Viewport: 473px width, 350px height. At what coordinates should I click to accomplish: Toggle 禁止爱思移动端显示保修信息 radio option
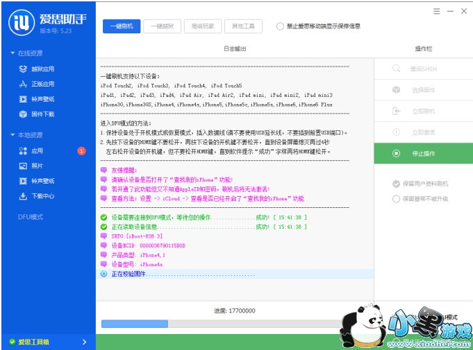click(x=280, y=26)
